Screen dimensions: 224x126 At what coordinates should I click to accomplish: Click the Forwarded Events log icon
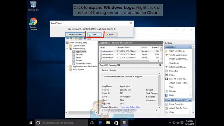coord(73,63)
